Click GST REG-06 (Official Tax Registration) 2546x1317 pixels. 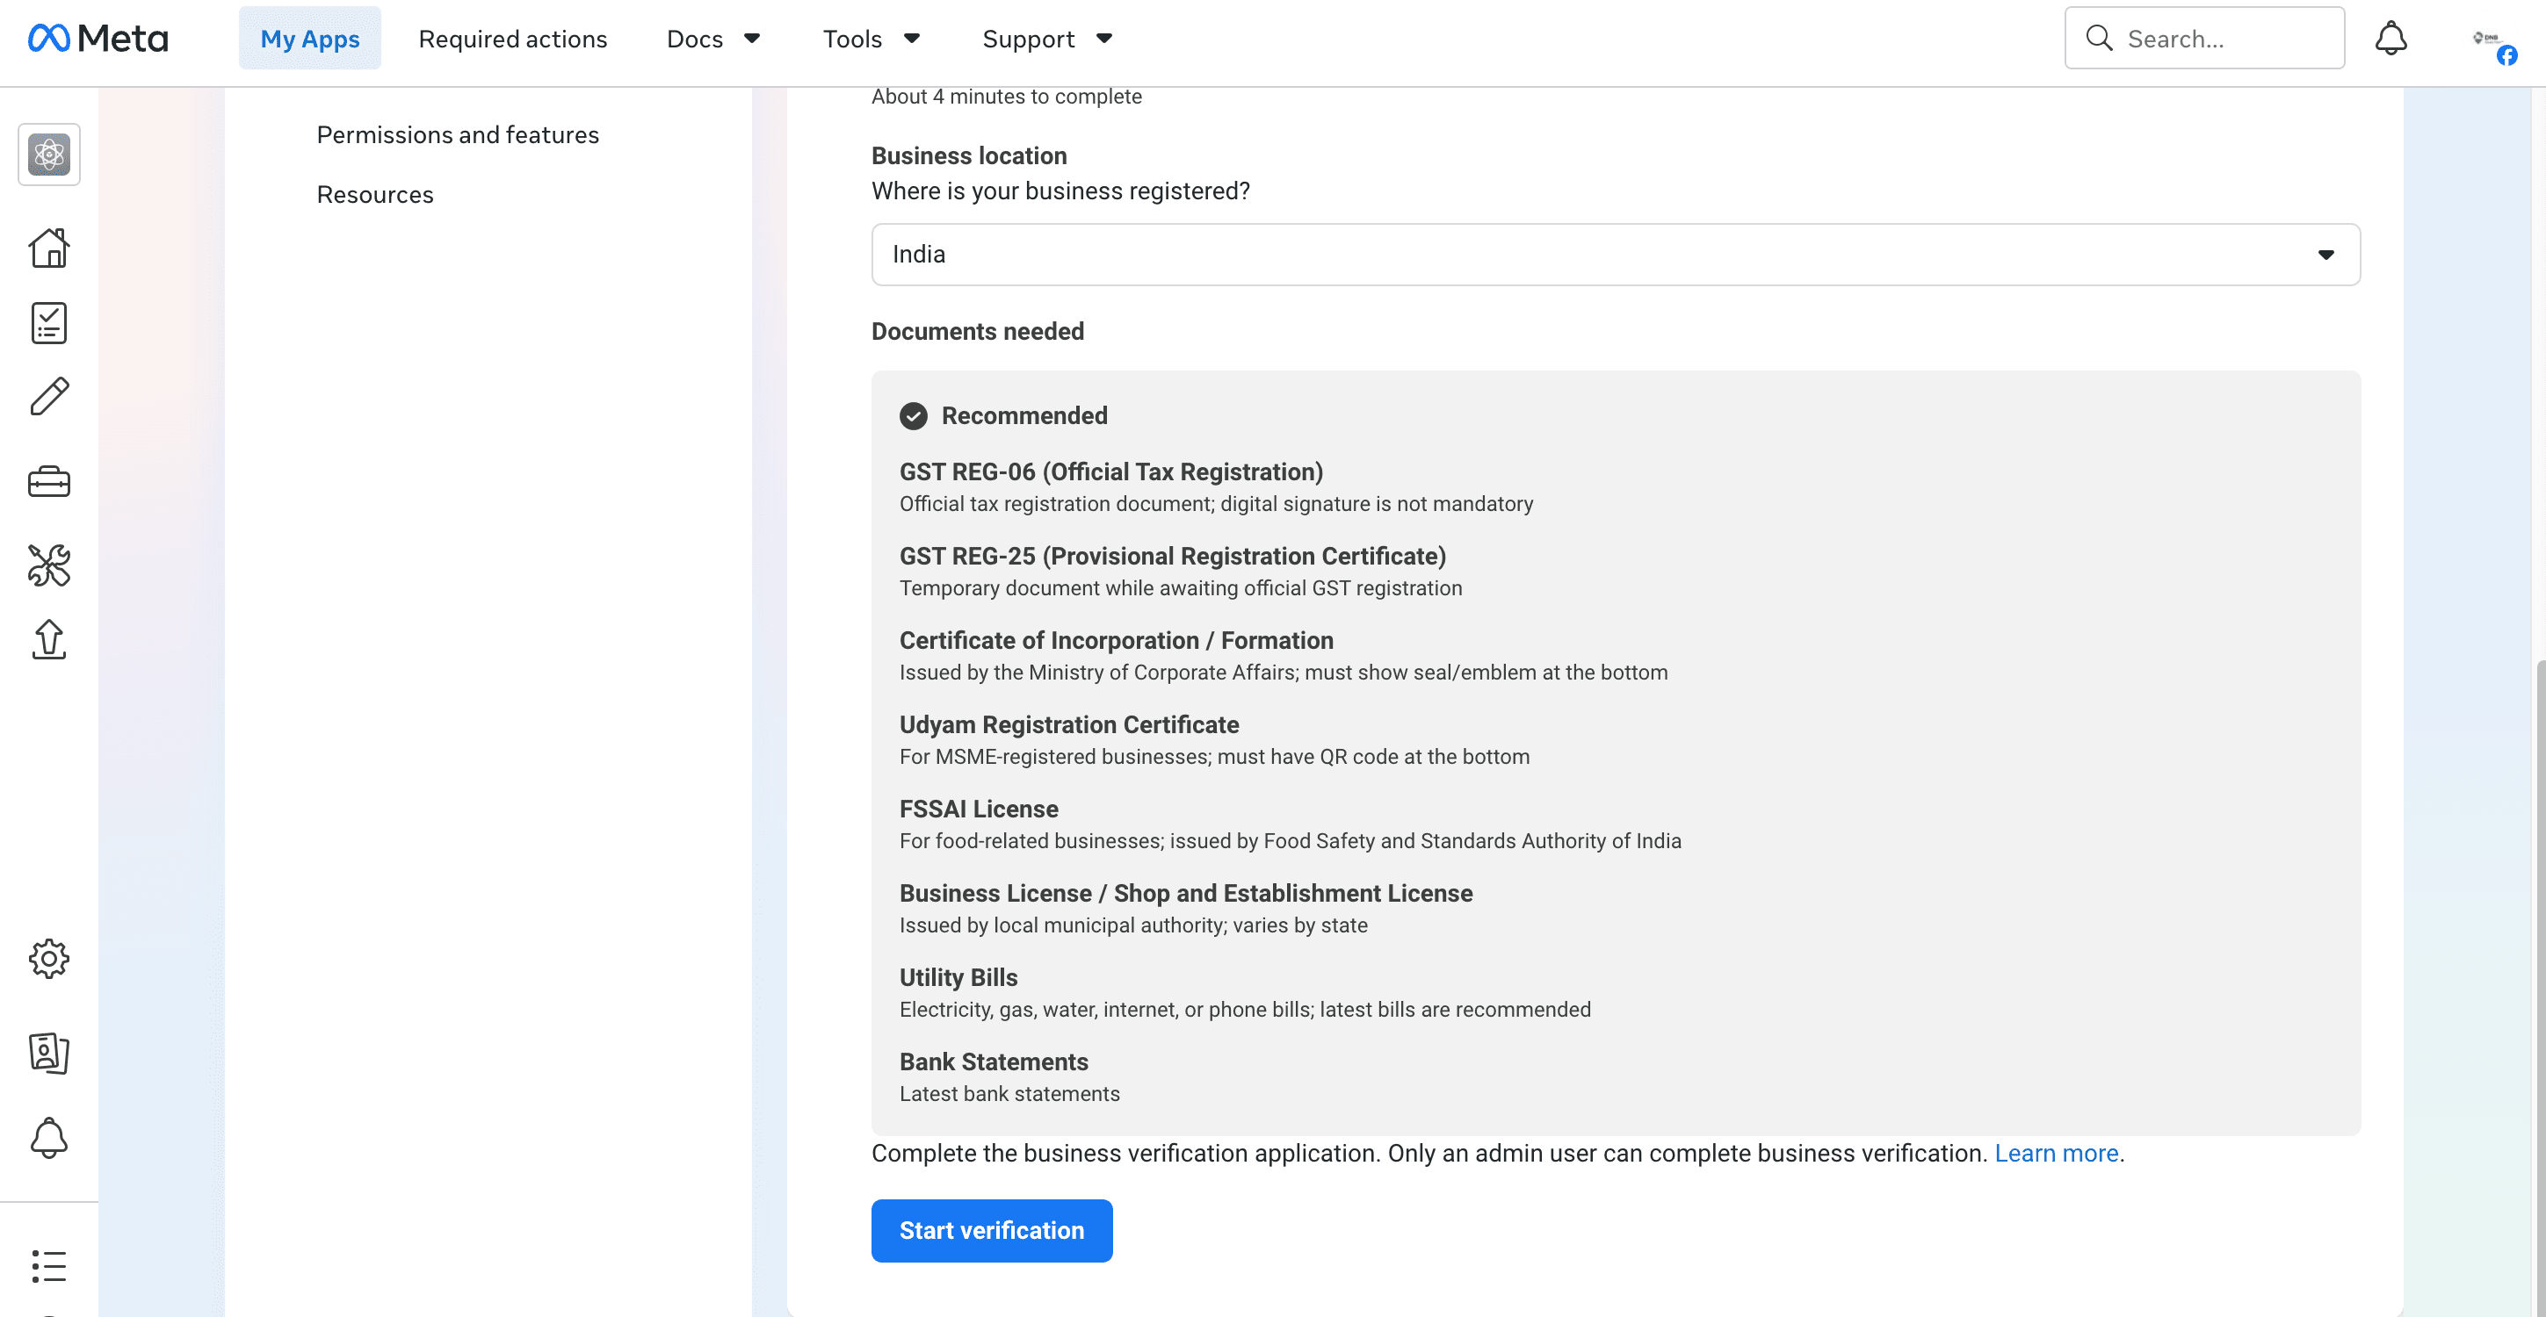point(1110,472)
